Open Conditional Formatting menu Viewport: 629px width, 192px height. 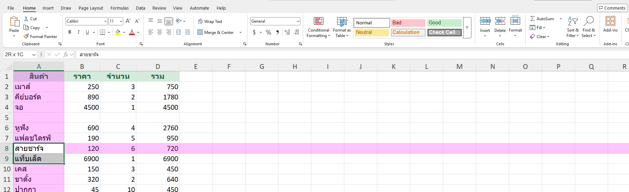[x=318, y=27]
